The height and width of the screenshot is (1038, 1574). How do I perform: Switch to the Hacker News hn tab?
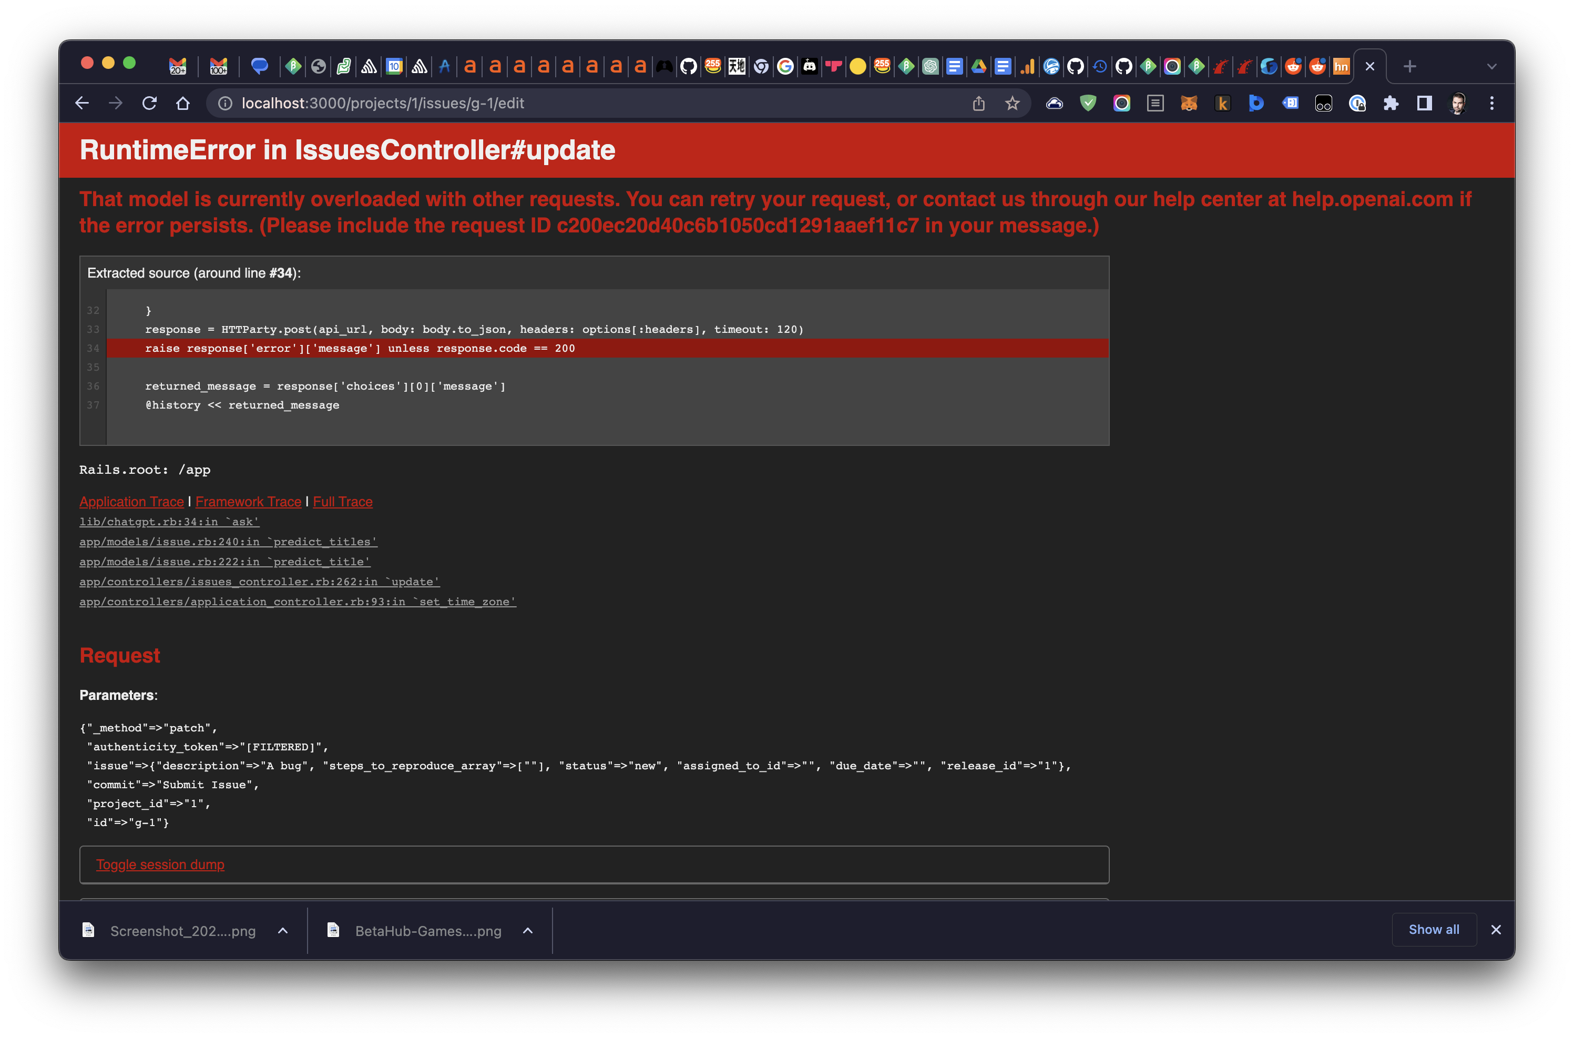[x=1341, y=66]
